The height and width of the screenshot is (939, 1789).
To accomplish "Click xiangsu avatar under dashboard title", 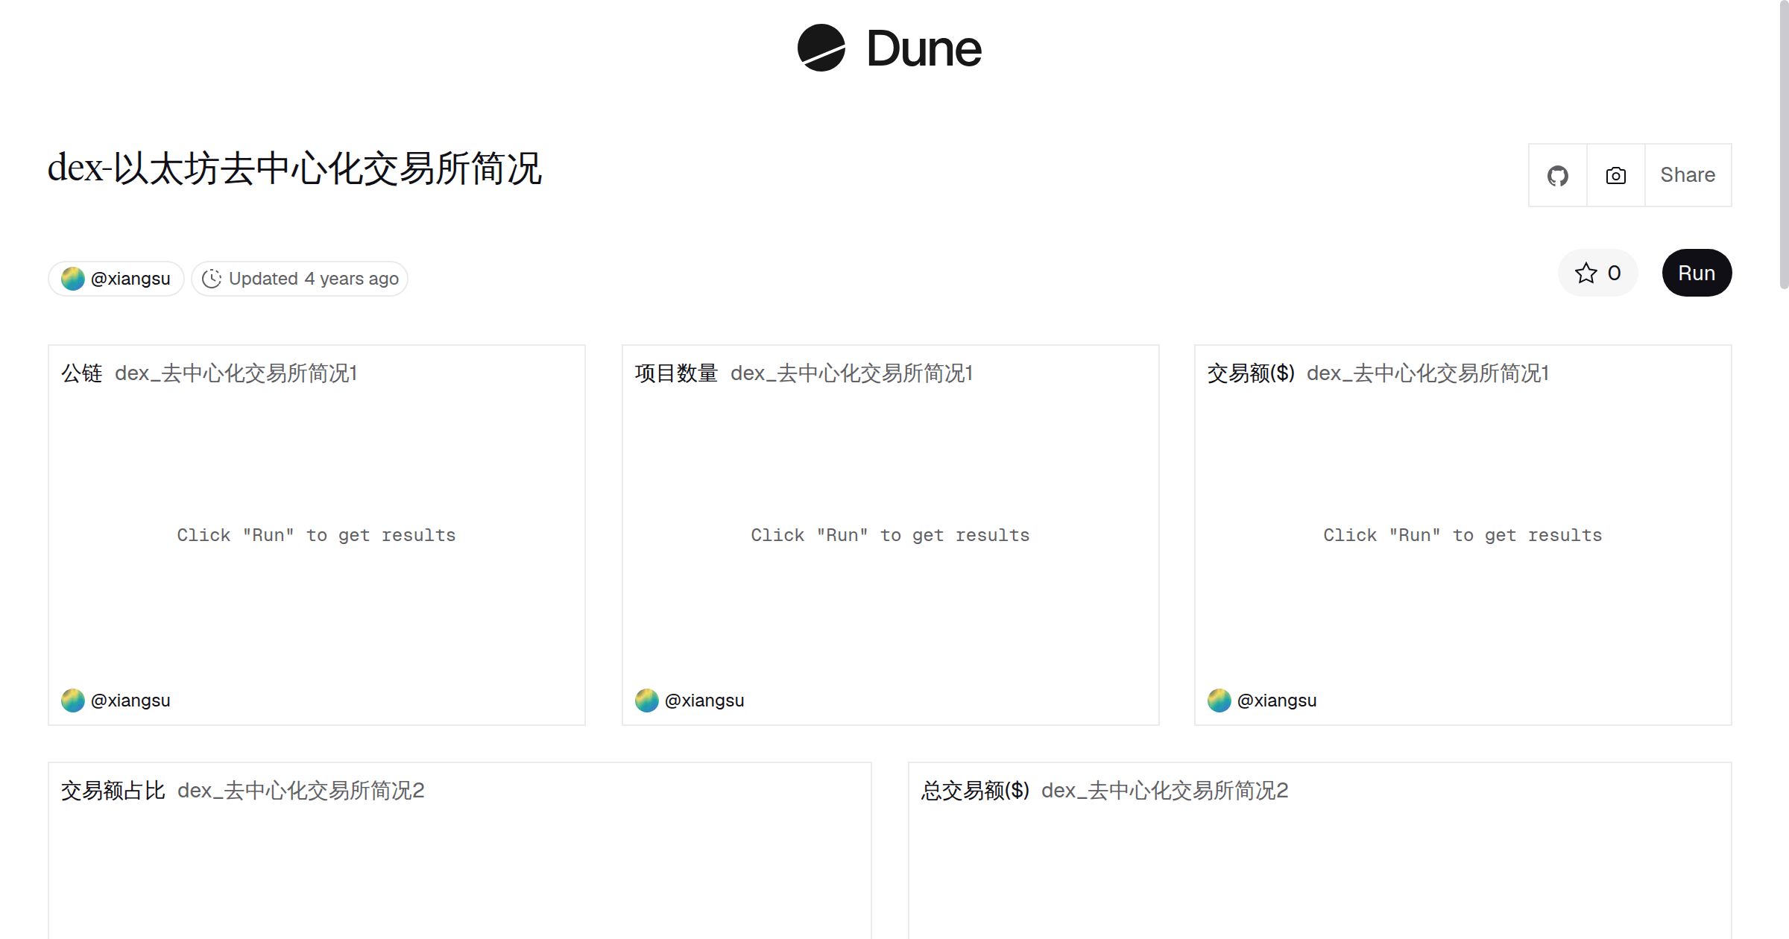I will point(73,279).
